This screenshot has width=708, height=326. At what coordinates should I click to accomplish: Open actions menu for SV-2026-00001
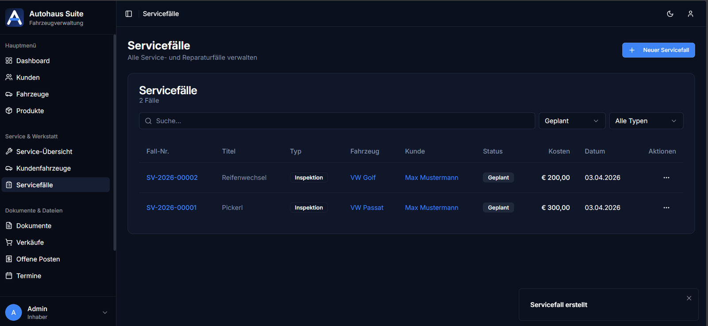click(x=666, y=208)
